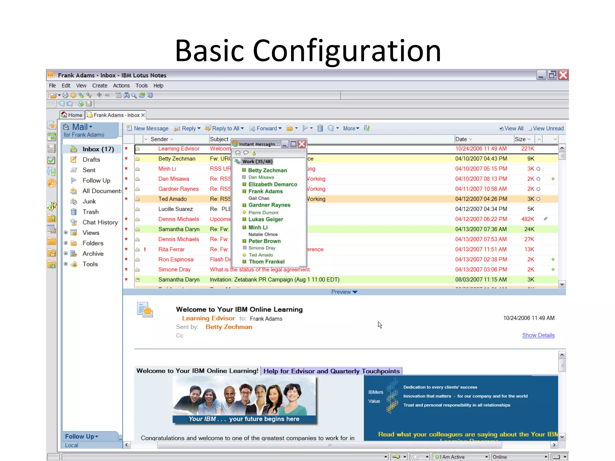Click the Show Details link
The image size is (615, 461).
click(x=538, y=335)
